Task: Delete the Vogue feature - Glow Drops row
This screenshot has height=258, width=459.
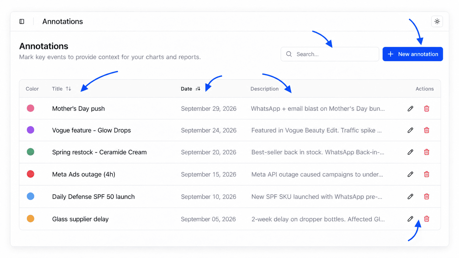Action: tap(427, 130)
